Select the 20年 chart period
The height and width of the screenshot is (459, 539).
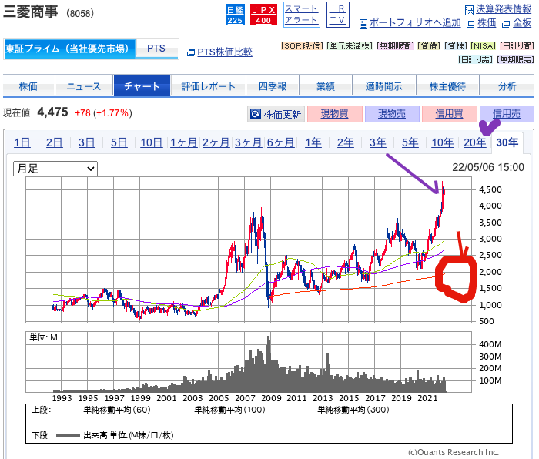[475, 142]
